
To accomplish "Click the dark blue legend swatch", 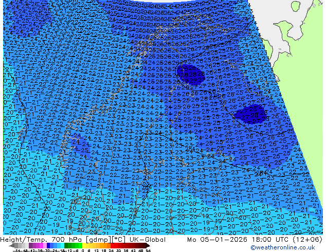I will [48, 245].
